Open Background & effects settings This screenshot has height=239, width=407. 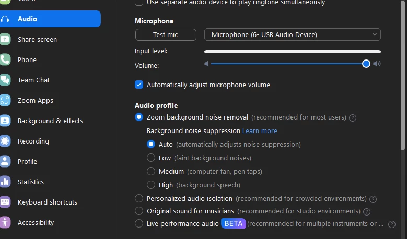pos(50,121)
